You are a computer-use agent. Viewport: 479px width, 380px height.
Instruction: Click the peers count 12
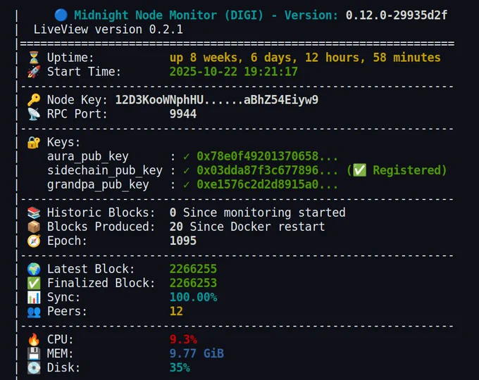coord(176,311)
